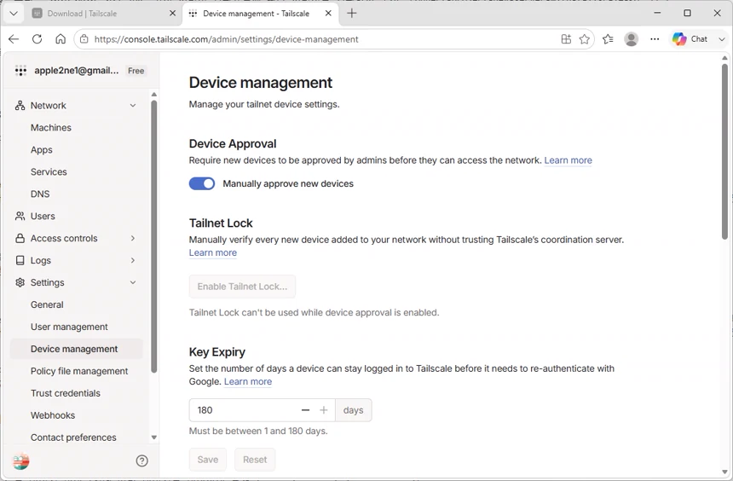Image resolution: width=733 pixels, height=481 pixels.
Task: Open Key Expiry Learn more link
Action: [x=248, y=382]
